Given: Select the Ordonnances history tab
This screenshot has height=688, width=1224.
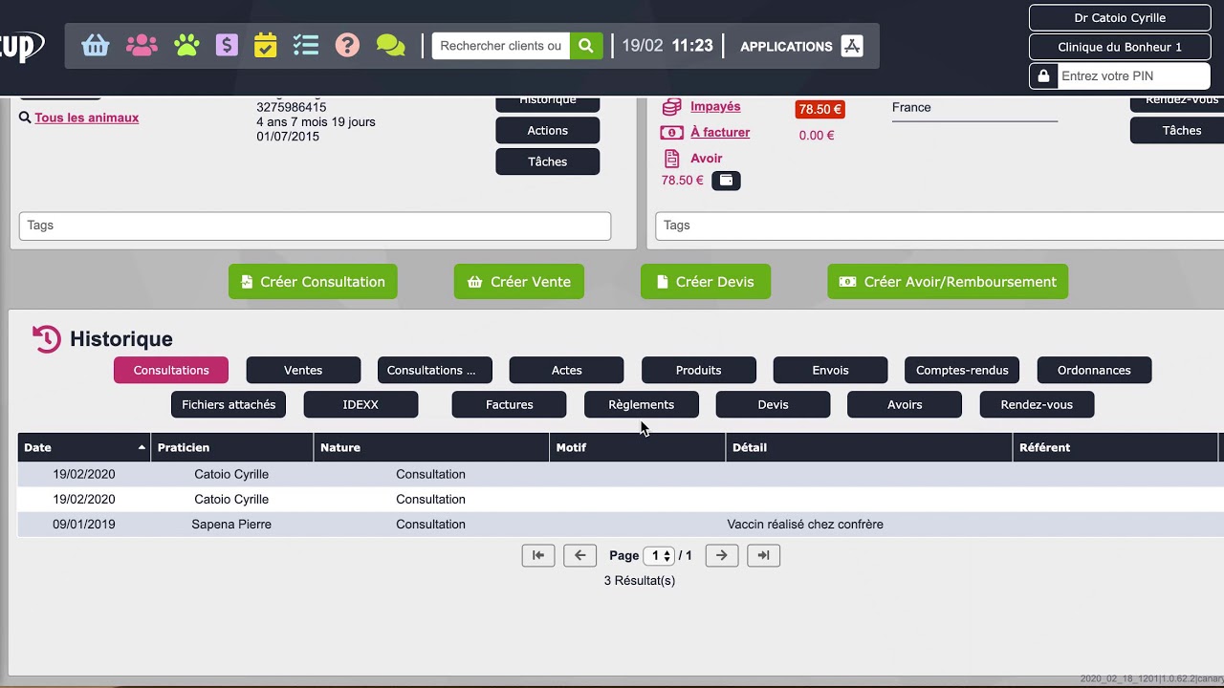Looking at the screenshot, I should (1094, 370).
